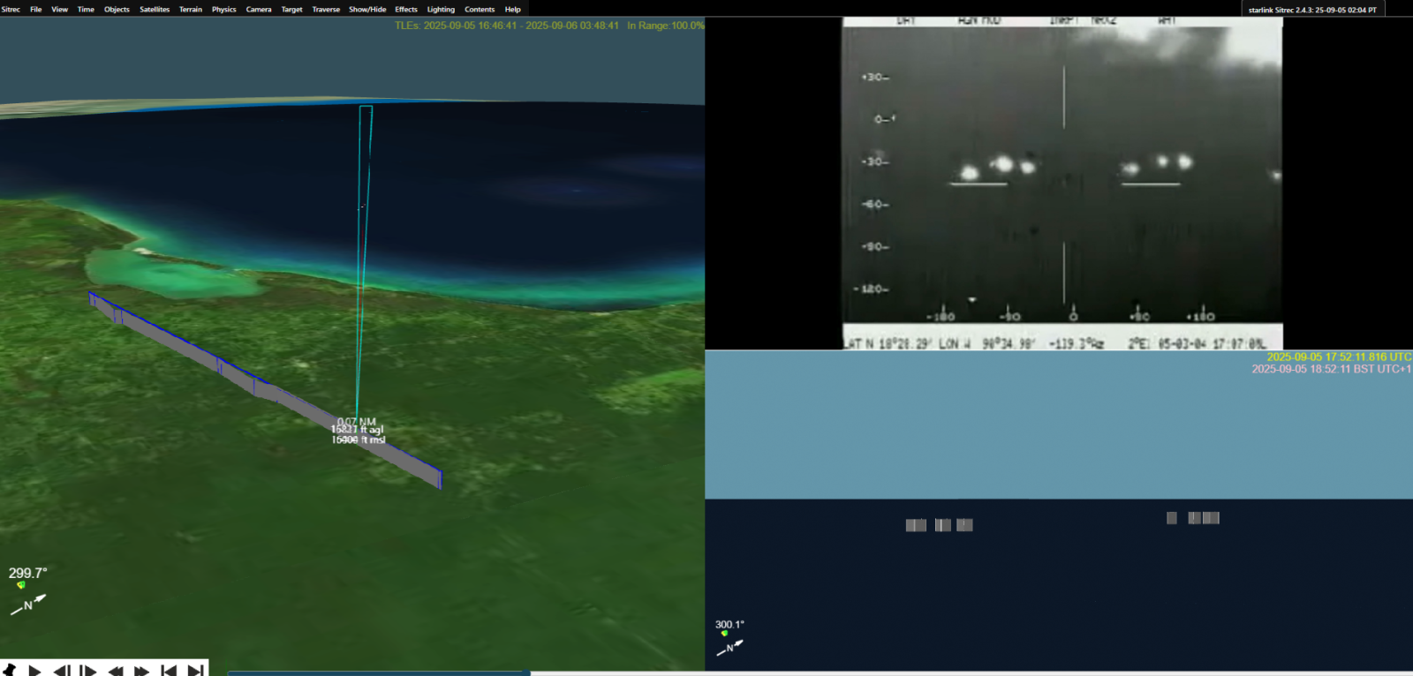Click the pin icon in playback bar
This screenshot has height=676, width=1413.
(10, 670)
